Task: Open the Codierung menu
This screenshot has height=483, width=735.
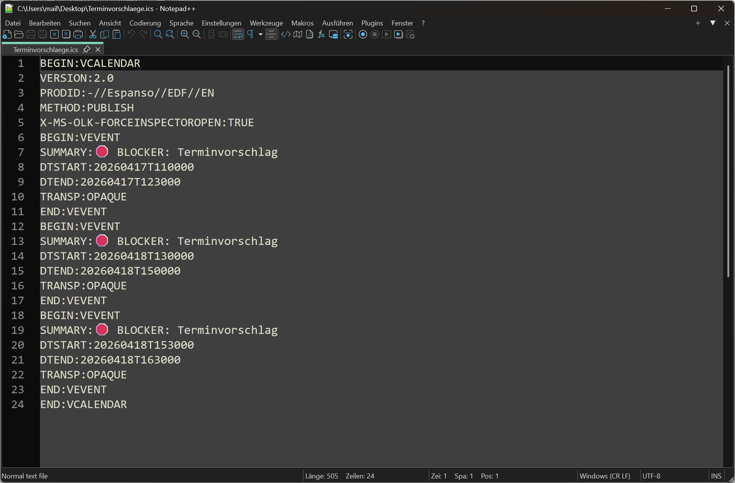Action: tap(145, 23)
